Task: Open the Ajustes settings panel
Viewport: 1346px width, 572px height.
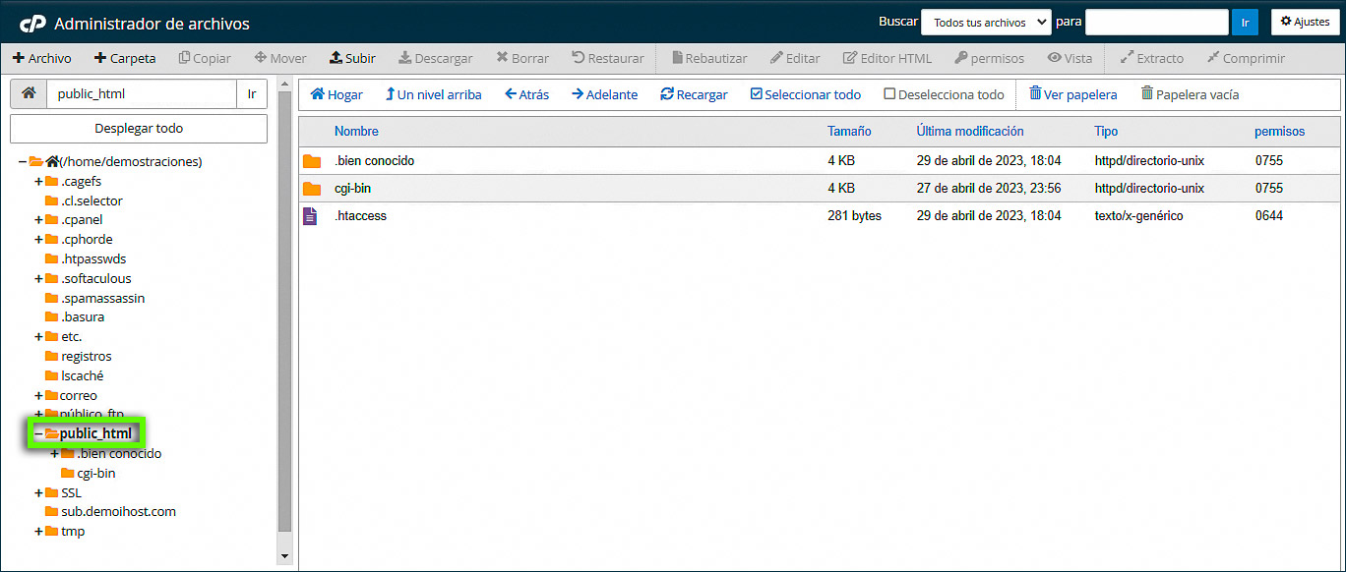Action: [1305, 22]
